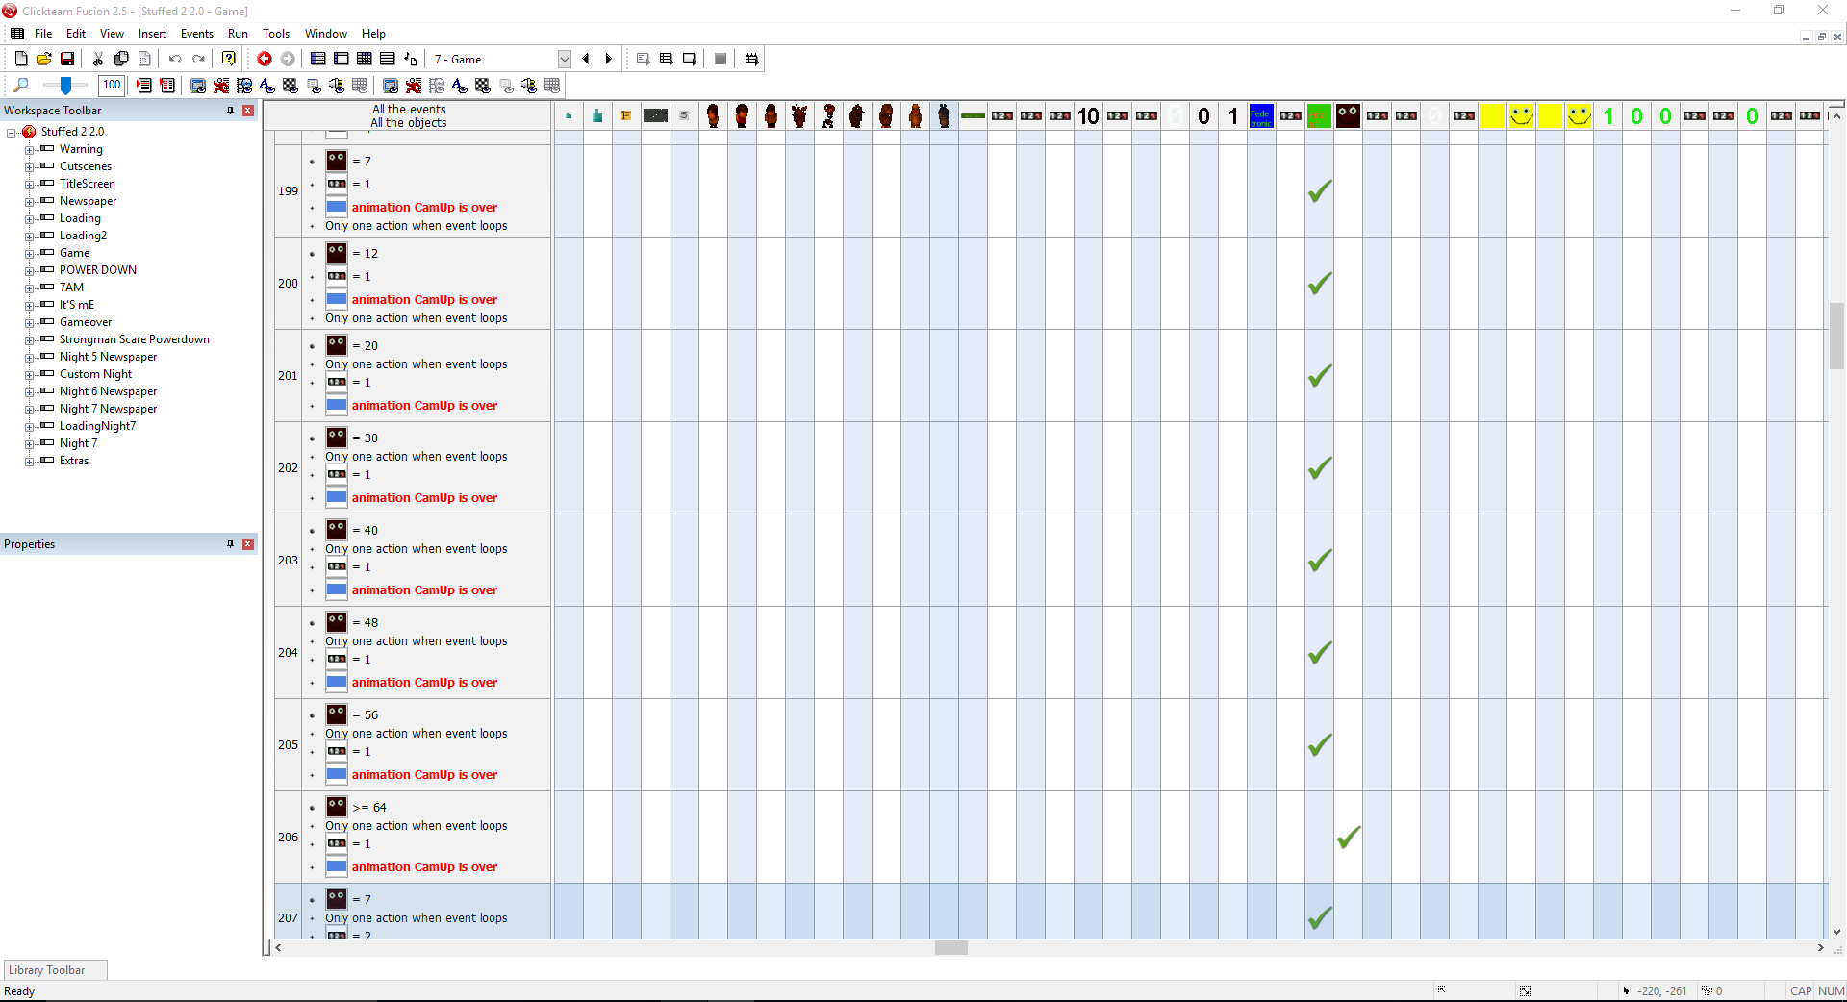Select the Gameover frame in tree
This screenshot has width=1847, height=1002.
86,322
